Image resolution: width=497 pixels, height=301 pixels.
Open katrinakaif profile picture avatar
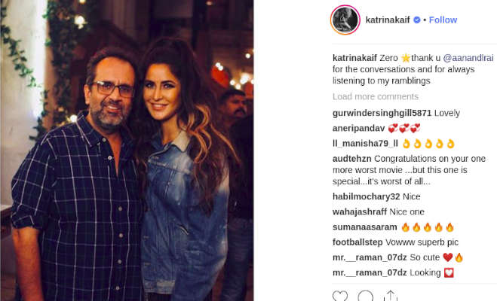coord(345,20)
